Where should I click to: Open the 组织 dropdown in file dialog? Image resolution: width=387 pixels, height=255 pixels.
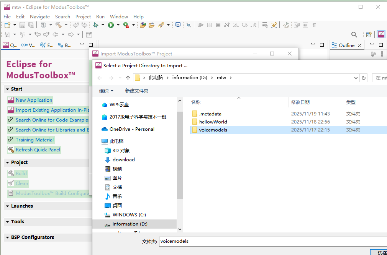point(107,91)
